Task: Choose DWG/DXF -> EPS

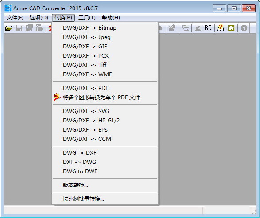Action: pos(105,130)
